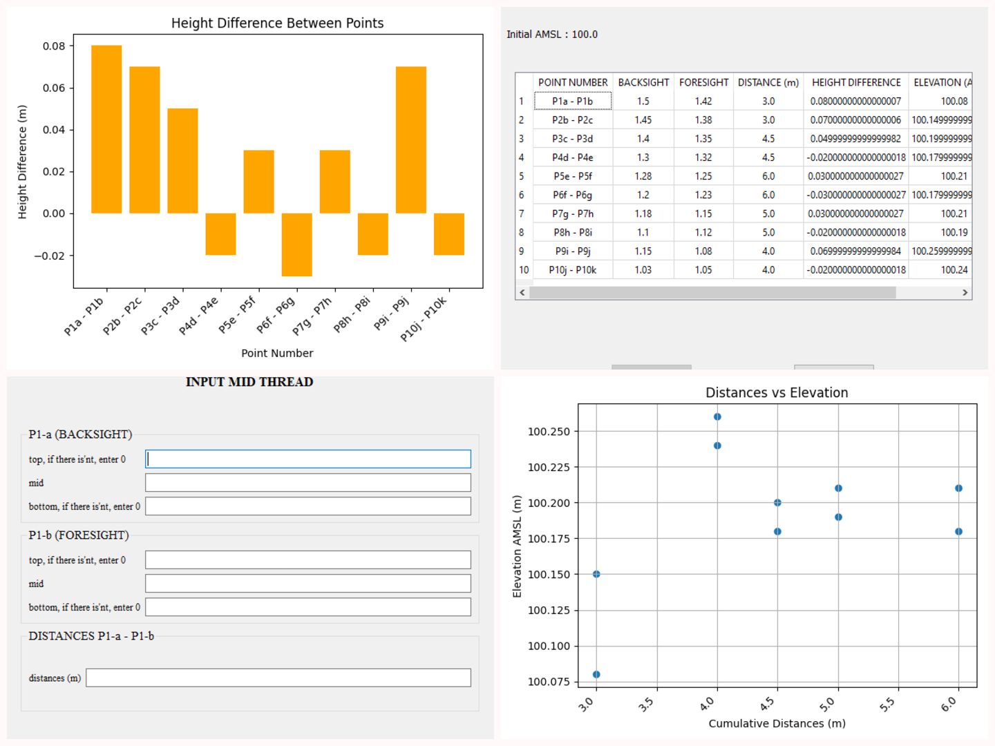Click the table's horizontal scrollbar thumb

click(712, 293)
